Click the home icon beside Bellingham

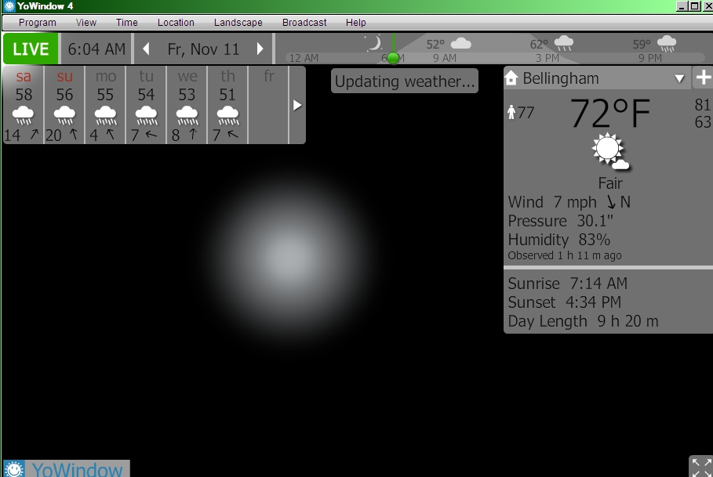click(512, 78)
